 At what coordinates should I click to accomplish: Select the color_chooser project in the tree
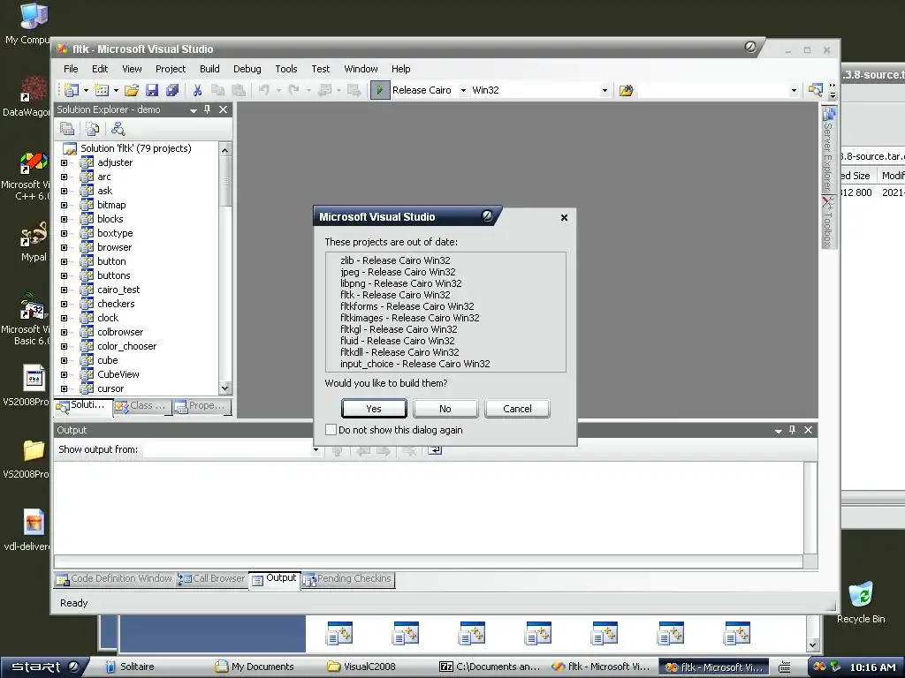click(x=127, y=346)
